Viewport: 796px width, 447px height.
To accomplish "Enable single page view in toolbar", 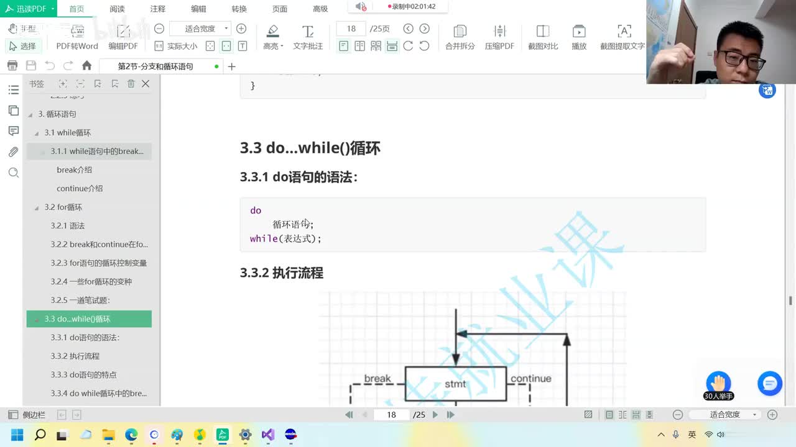I will tap(344, 46).
